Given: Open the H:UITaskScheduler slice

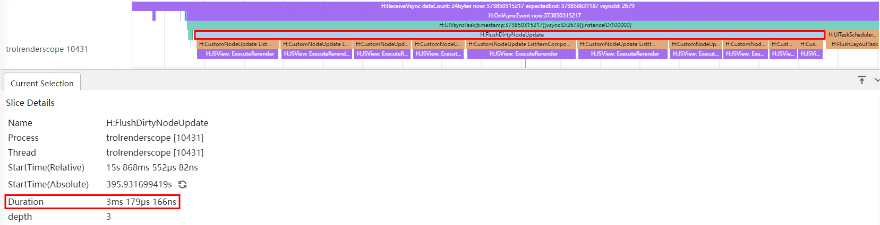Looking at the screenshot, I should coord(852,34).
